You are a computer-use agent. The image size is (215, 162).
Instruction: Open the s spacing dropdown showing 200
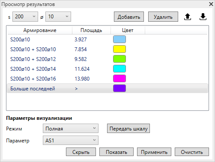pos(25,17)
